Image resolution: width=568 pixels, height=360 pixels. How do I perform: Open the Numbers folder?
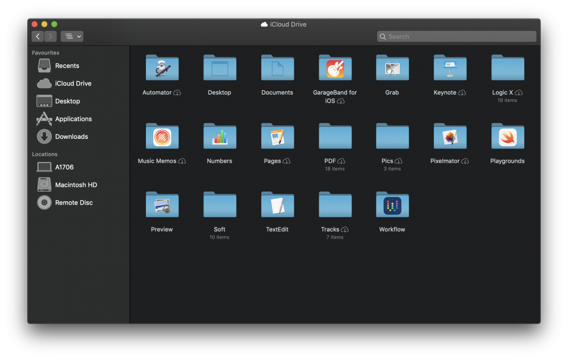point(219,136)
